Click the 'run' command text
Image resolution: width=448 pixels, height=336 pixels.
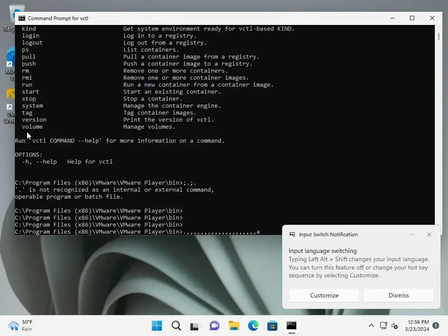tap(27, 85)
